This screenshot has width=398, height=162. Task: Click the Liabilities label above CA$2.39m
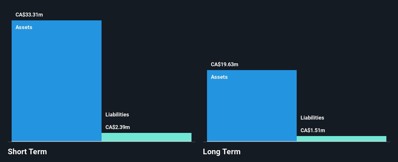click(x=117, y=114)
